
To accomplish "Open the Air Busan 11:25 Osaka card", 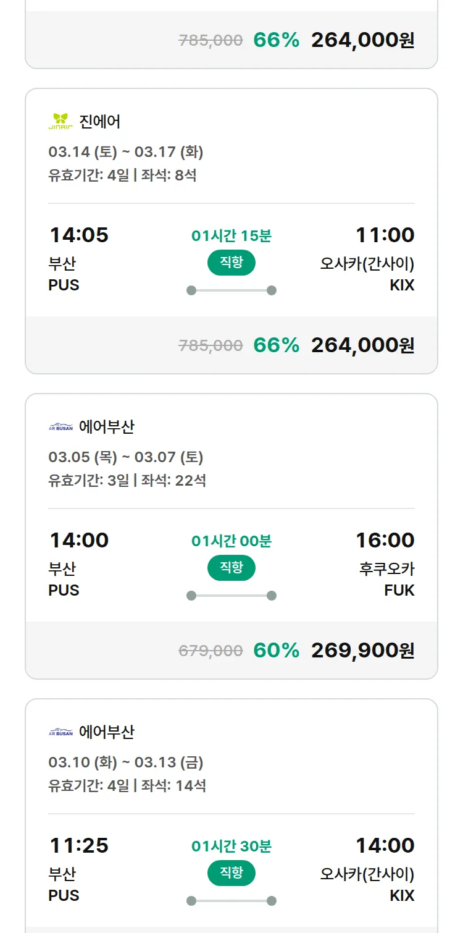I will click(79, 846).
